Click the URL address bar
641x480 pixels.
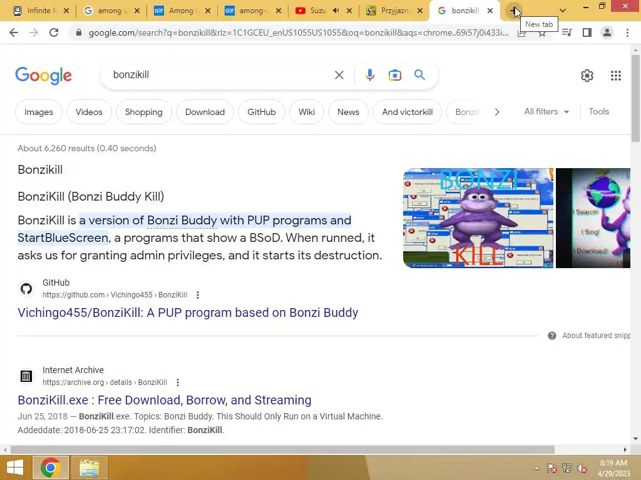299,32
